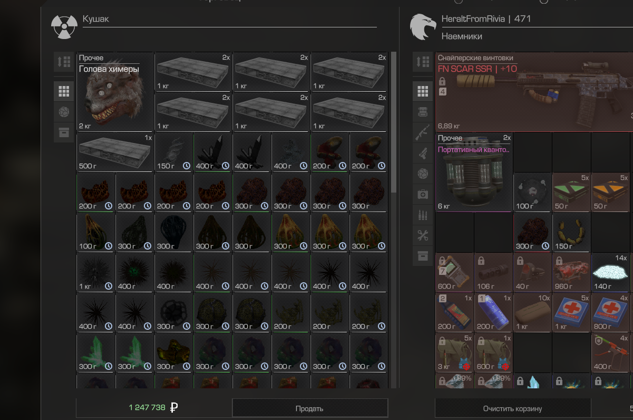Screen dimensions: 633x420
Task: Click the Наемники faction label
Action: click(462, 36)
